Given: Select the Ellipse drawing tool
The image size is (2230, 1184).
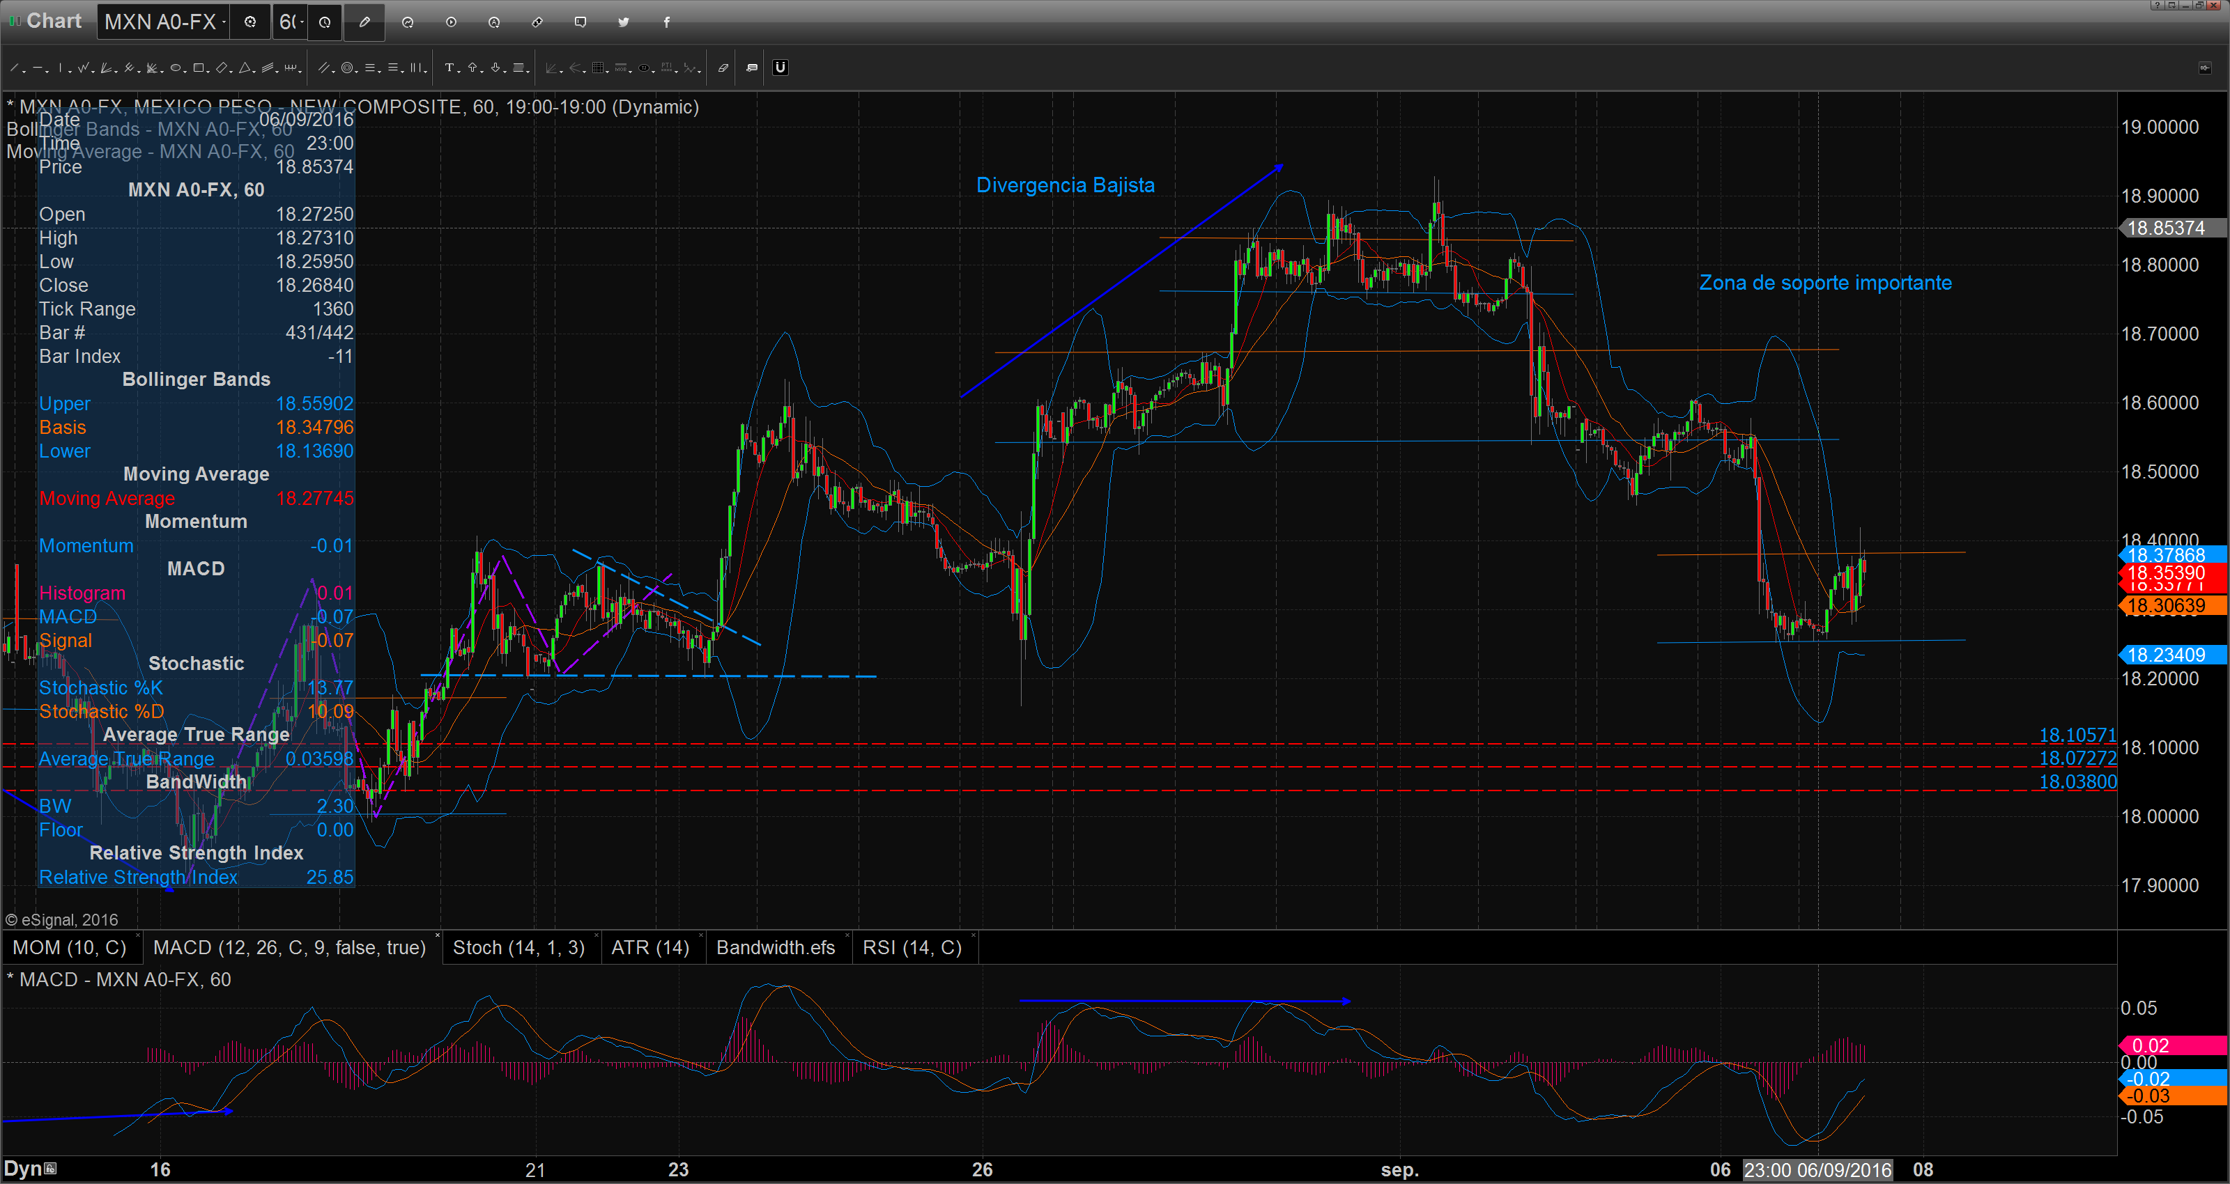Looking at the screenshot, I should coord(176,68).
